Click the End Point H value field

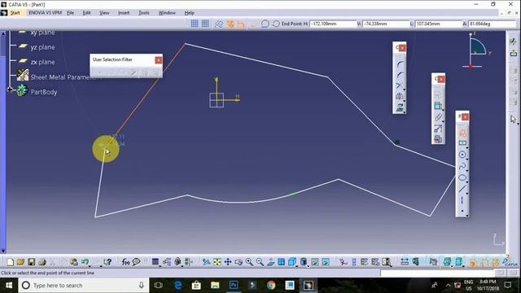click(x=333, y=24)
